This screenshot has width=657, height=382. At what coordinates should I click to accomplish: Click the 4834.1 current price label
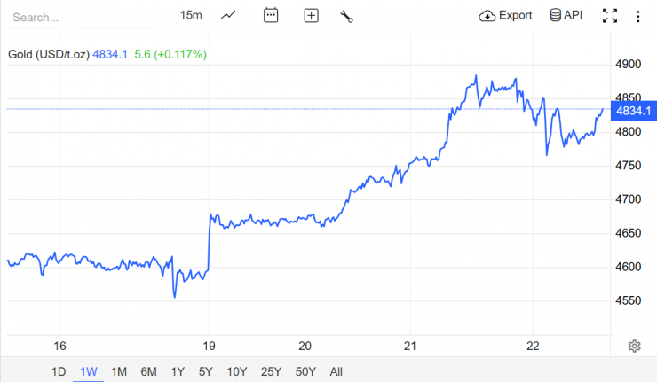633,110
